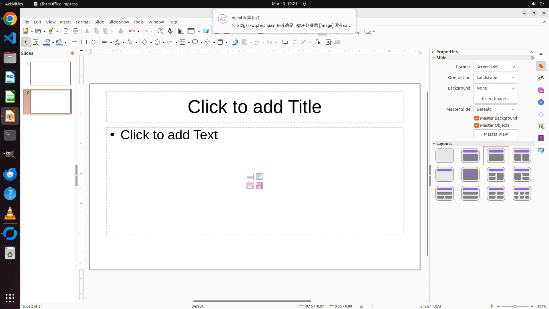Select the Ellipse drawing tool

click(x=94, y=42)
